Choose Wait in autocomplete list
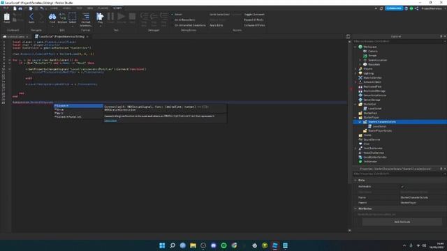Viewport: 447px width, 251px height. pos(78,113)
